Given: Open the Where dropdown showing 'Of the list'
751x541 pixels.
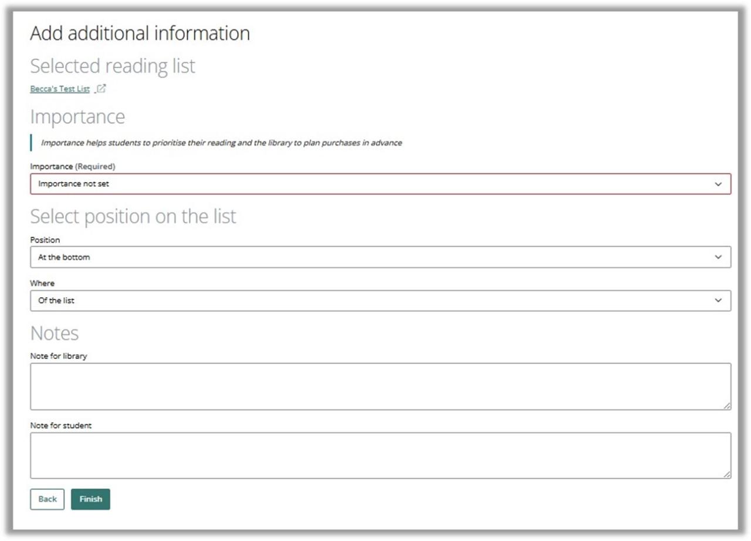Looking at the screenshot, I should [x=380, y=300].
